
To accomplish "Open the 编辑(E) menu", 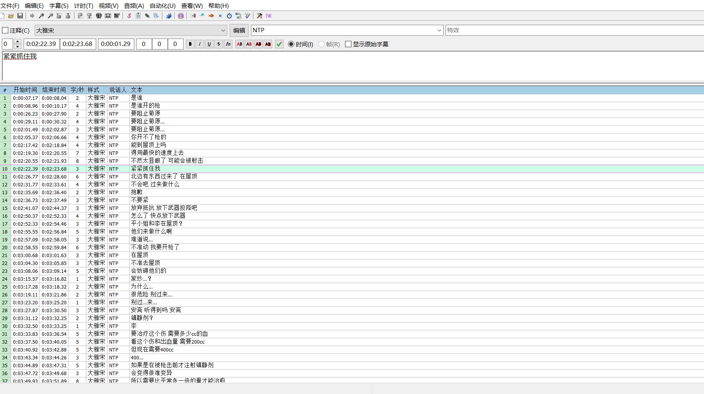I will [x=34, y=6].
